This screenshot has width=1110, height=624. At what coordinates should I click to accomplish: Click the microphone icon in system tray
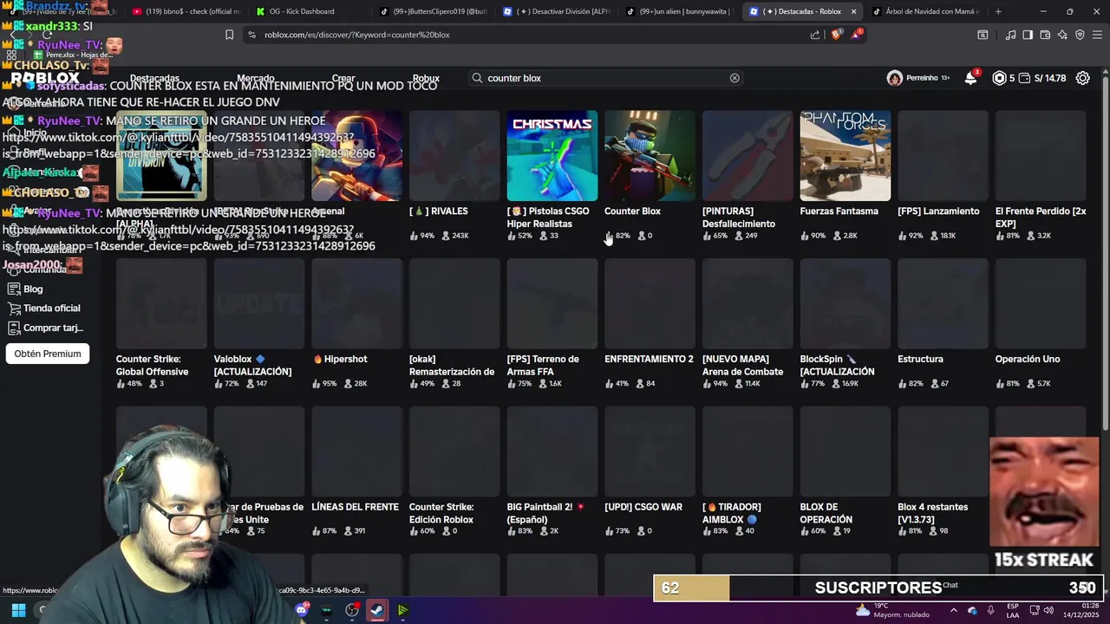coord(990,610)
